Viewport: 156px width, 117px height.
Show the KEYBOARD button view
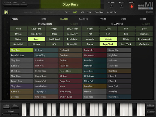(150, 114)
